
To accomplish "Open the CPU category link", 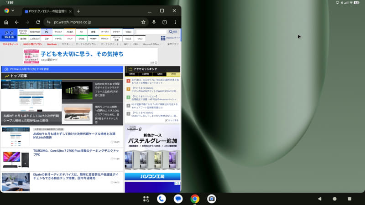I will (x=136, y=44).
